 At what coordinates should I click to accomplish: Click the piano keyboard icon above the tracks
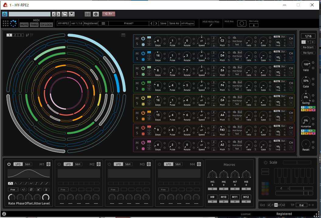[x=123, y=35]
